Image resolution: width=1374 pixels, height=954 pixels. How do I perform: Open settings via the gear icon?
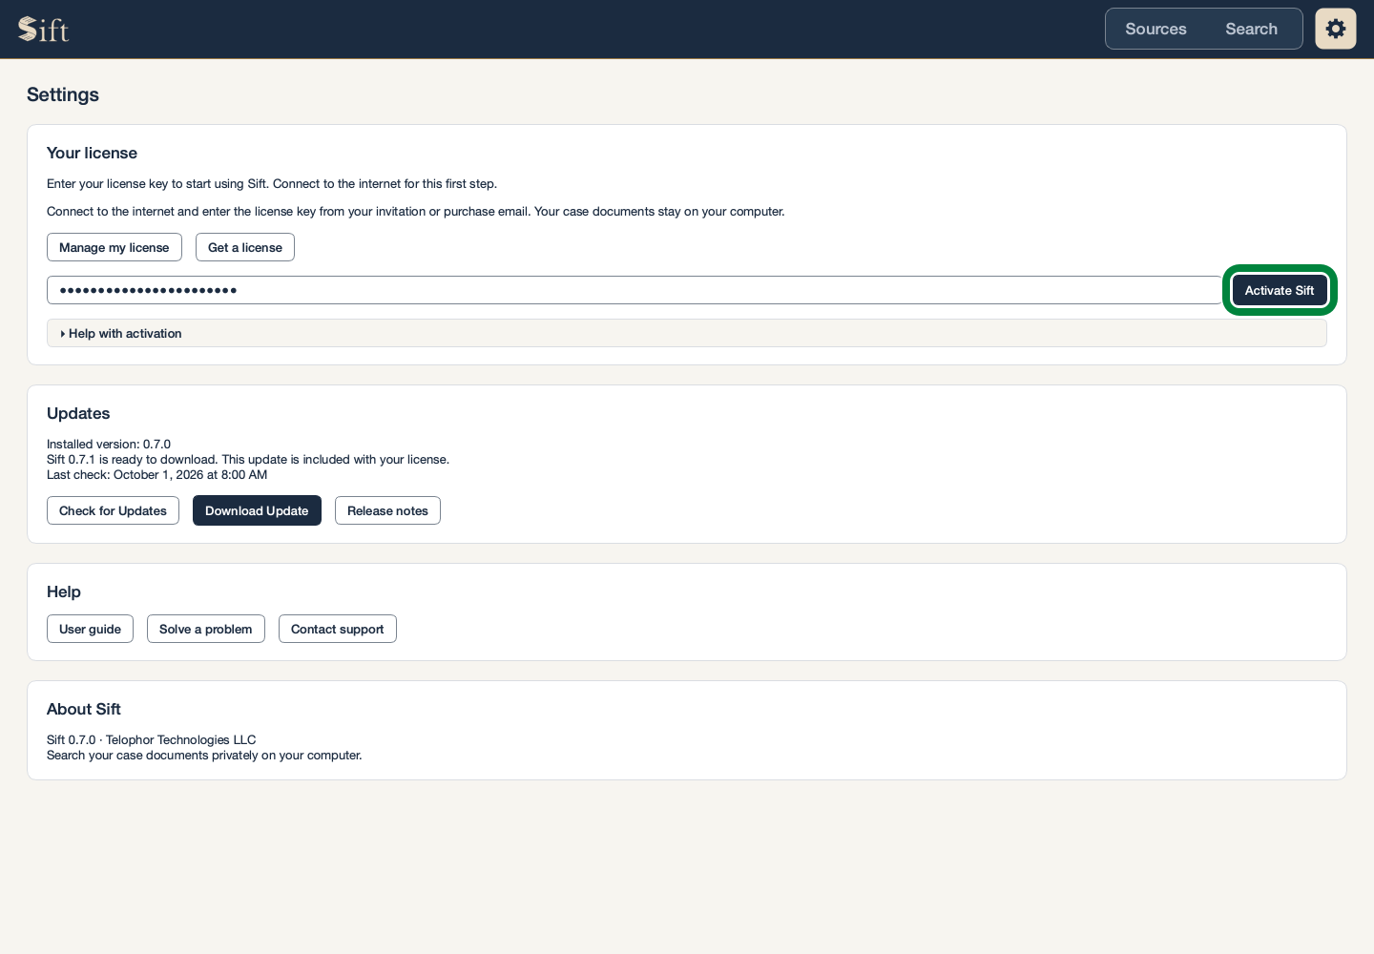click(x=1336, y=29)
